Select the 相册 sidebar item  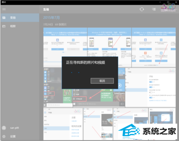pos(20,26)
